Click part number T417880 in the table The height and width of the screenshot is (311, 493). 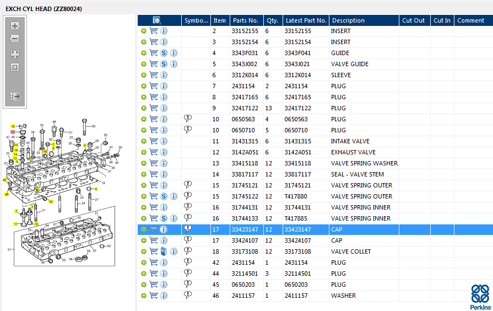pos(296,196)
